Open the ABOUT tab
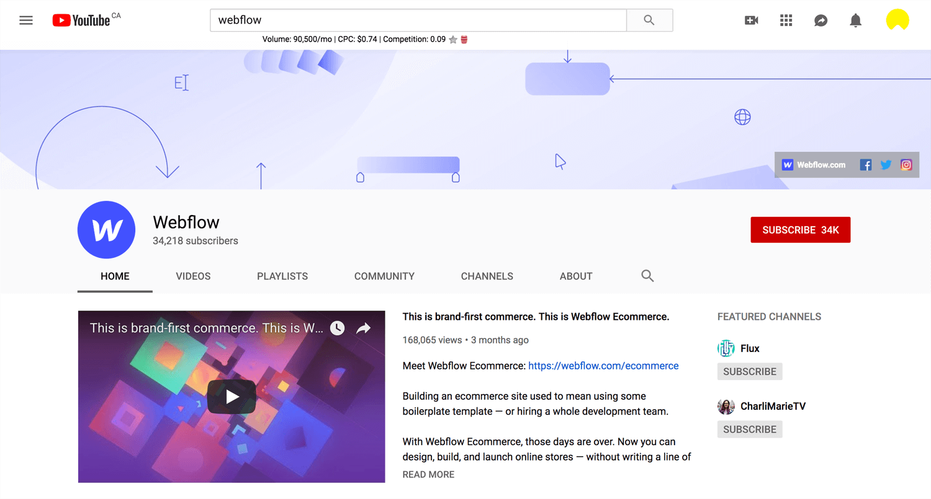This screenshot has height=499, width=931. pos(576,276)
